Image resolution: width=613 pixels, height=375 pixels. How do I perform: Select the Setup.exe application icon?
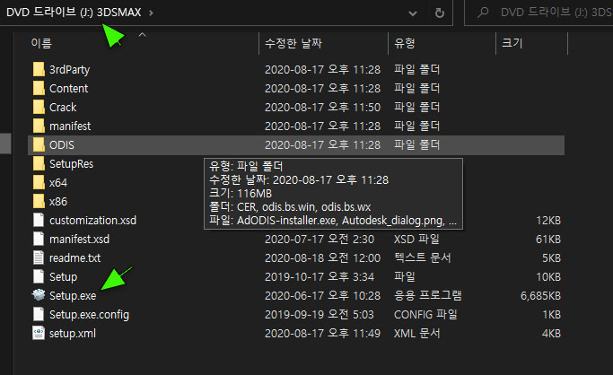[39, 295]
